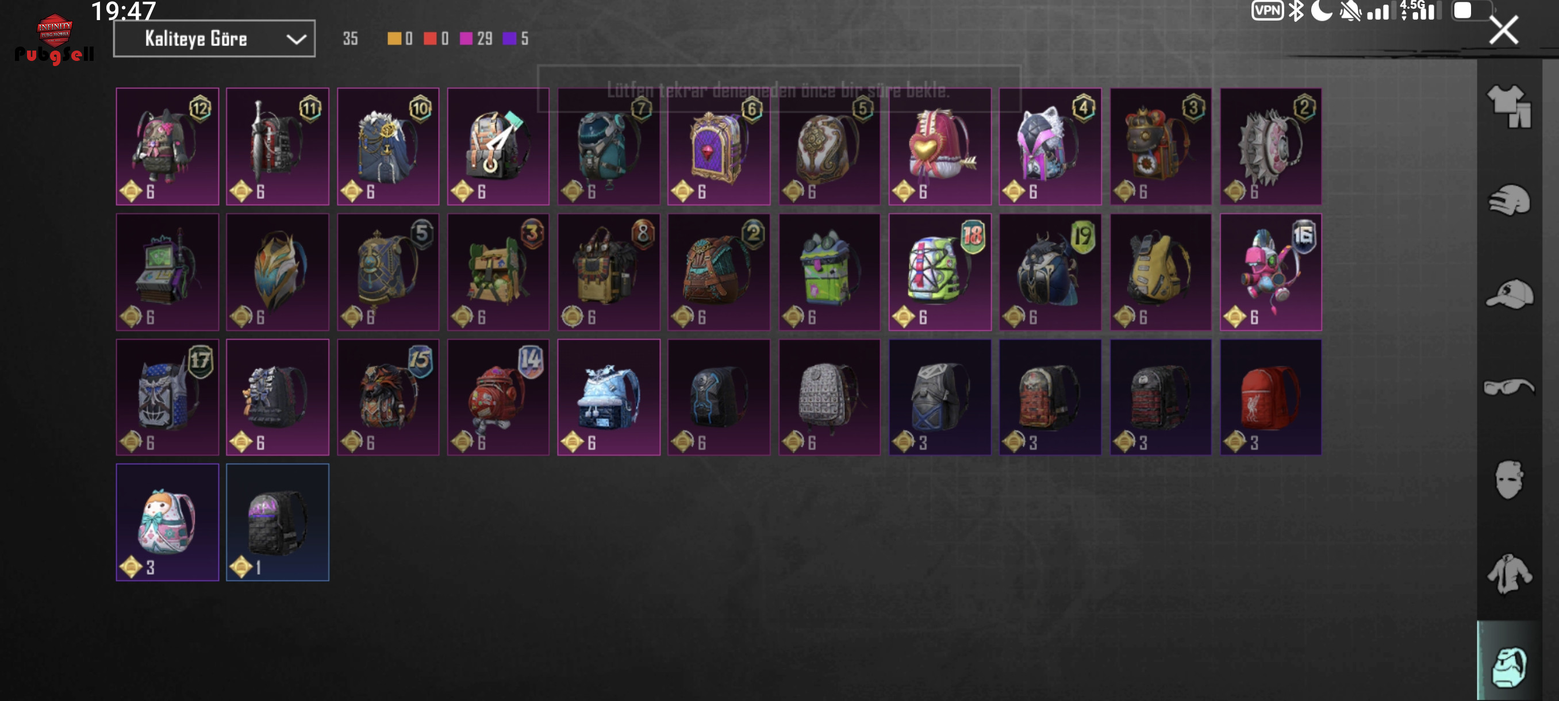Image resolution: width=1559 pixels, height=701 pixels.
Task: Select the helmet category icon
Action: [x=1509, y=201]
